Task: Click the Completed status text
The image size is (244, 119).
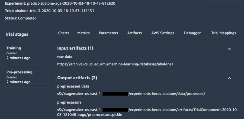Action: point(27,18)
